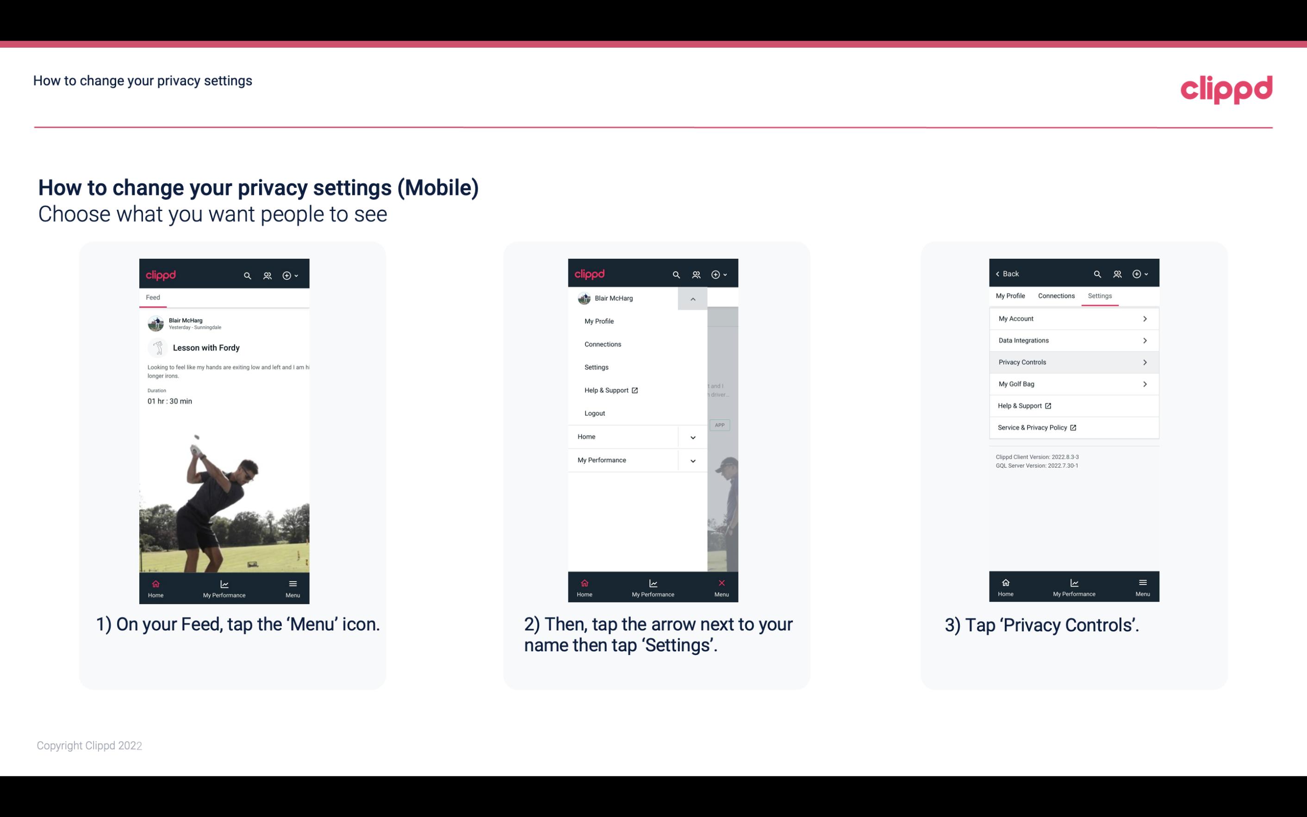Click the Privacy Controls menu item

coord(1073,362)
